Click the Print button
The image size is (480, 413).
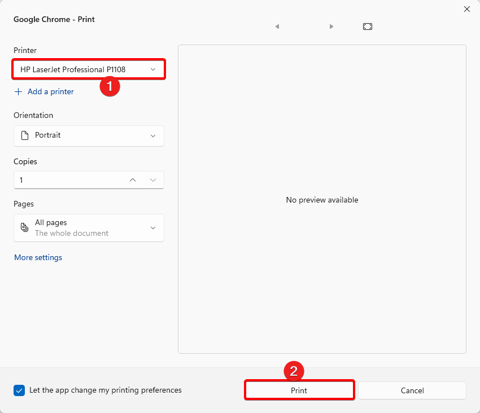299,390
